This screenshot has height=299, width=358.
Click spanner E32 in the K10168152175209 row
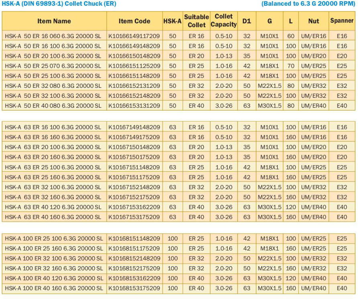click(x=342, y=268)
